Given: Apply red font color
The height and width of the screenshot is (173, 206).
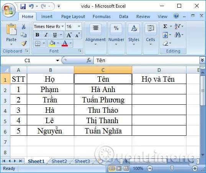Looking at the screenshot, I should 65,43.
